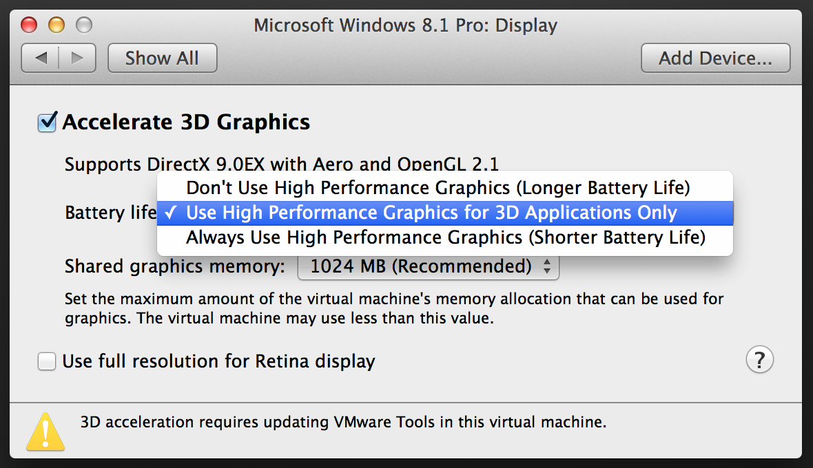Click the Battery life label
This screenshot has height=468, width=813.
110,213
